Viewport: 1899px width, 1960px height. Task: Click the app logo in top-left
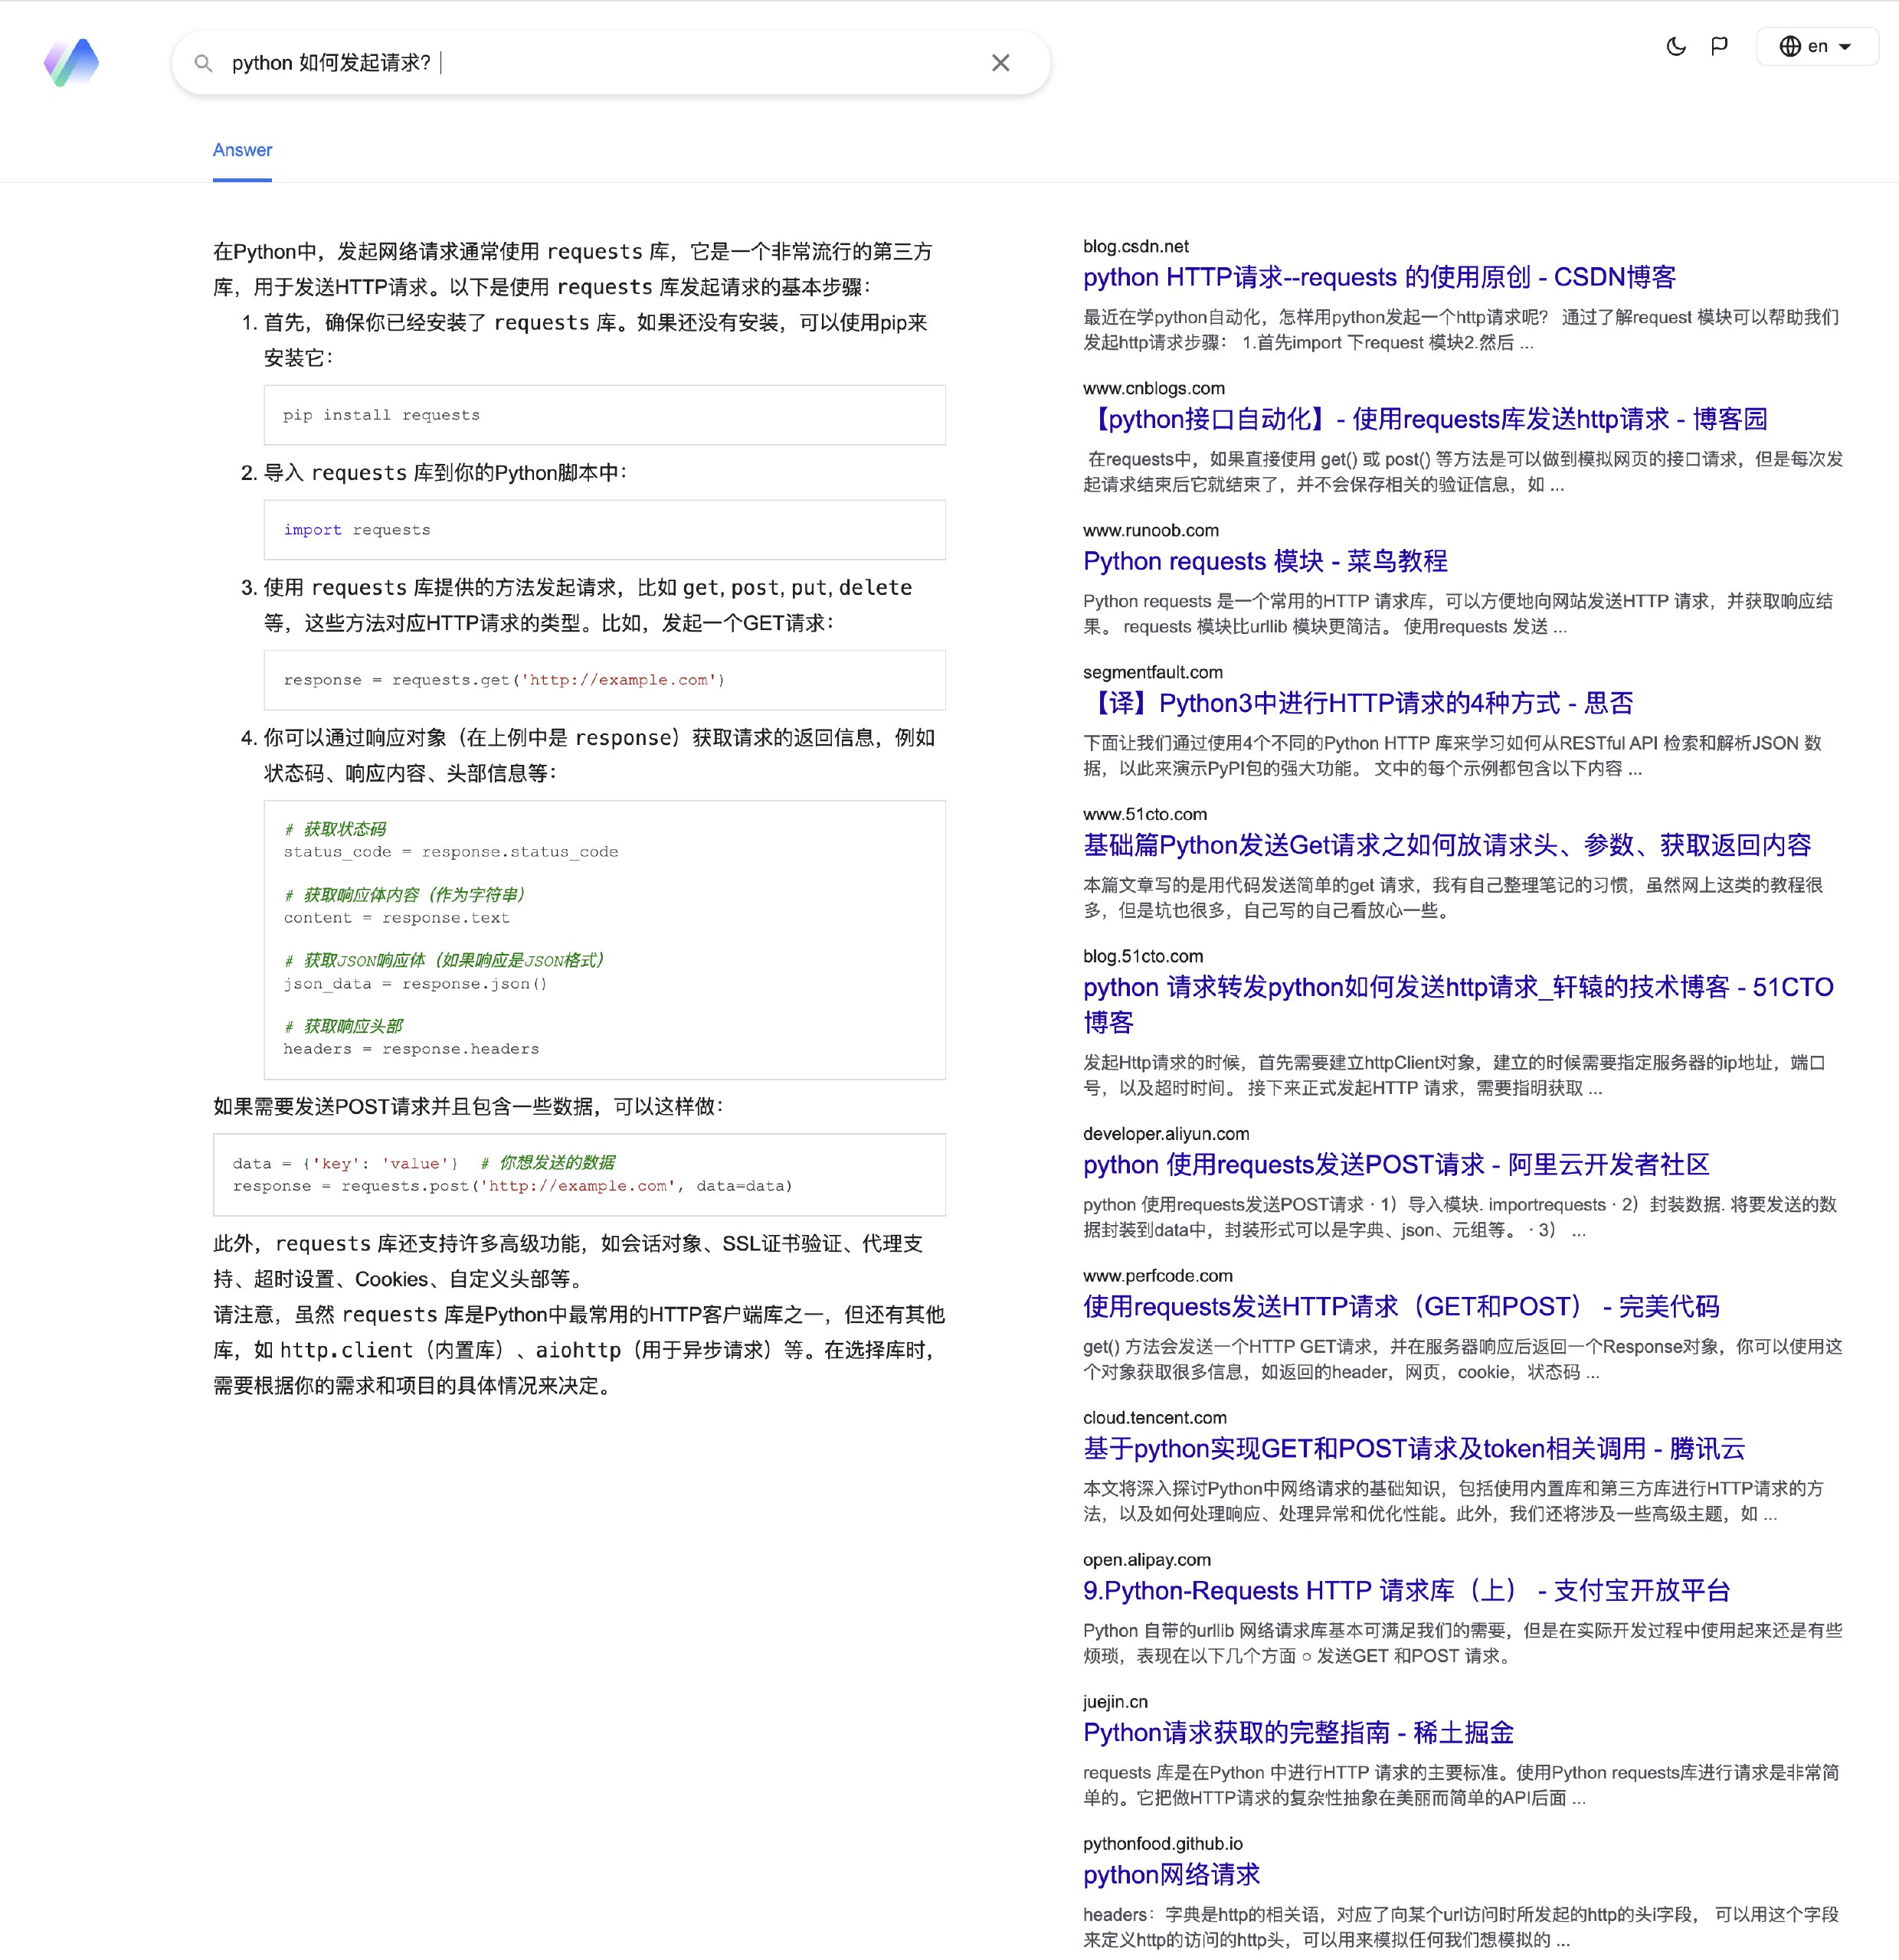71,62
